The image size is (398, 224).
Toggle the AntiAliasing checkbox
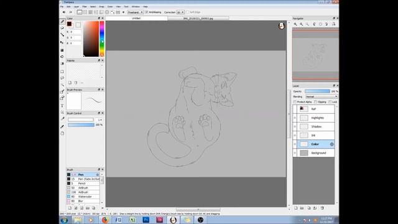pos(147,12)
